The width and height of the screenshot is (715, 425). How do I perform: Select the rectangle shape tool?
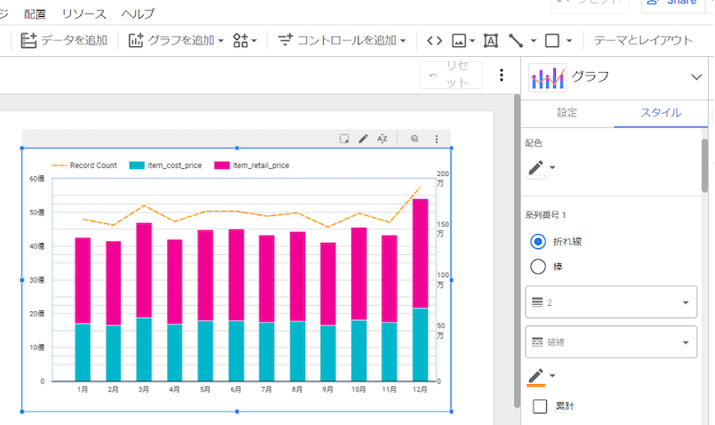(x=551, y=41)
